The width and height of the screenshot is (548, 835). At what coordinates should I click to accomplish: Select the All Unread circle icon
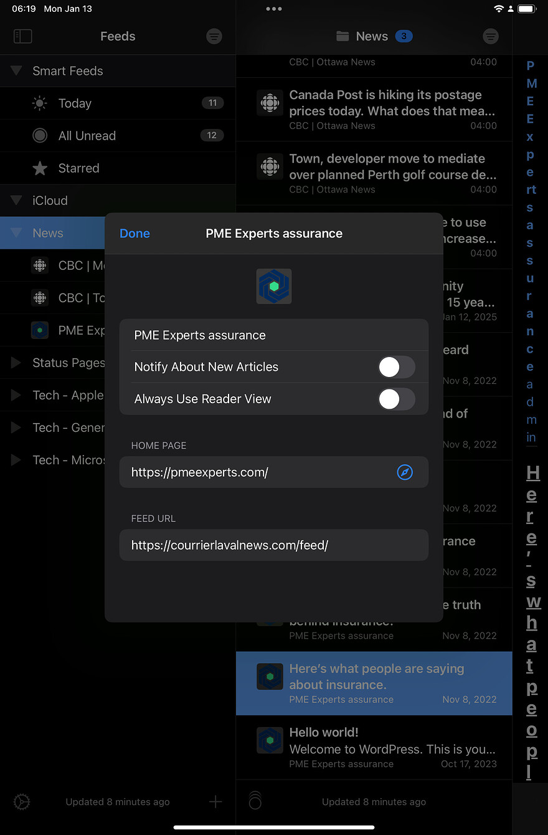(40, 136)
